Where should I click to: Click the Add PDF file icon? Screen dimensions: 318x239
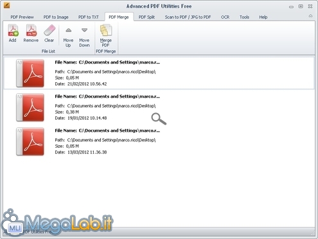(x=13, y=30)
